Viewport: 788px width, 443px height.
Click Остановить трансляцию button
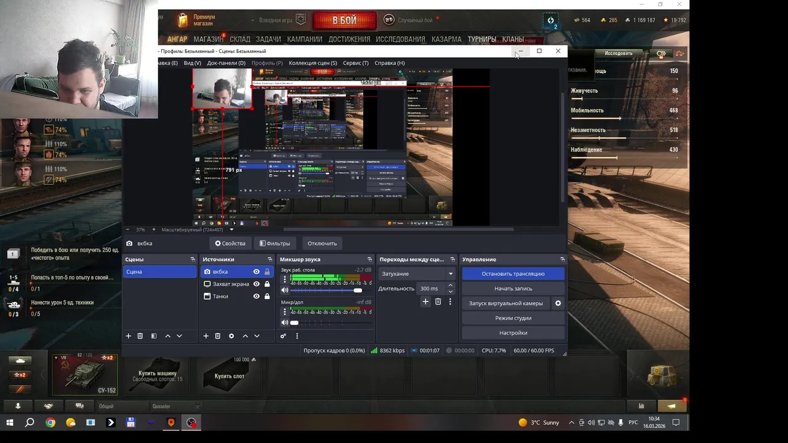pyautogui.click(x=513, y=274)
